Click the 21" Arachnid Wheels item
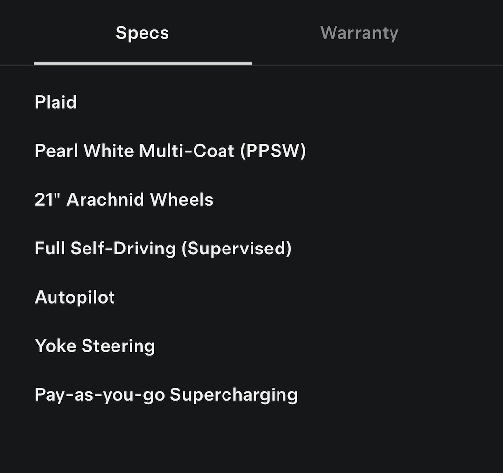Screen dimensions: 503x473 coord(124,199)
